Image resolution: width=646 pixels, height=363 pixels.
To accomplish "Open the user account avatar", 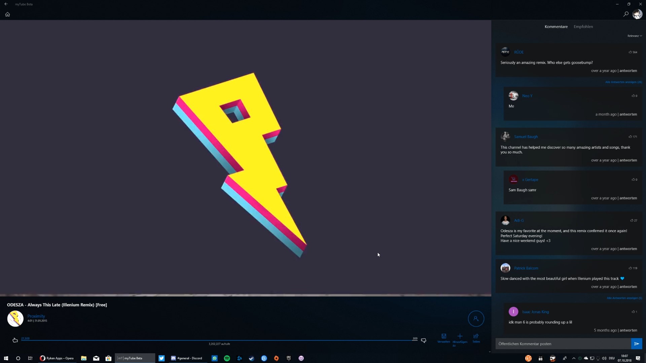I will 637,14.
